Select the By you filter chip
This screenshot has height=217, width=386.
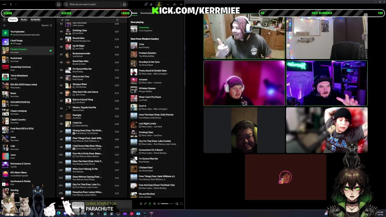[x=24, y=20]
